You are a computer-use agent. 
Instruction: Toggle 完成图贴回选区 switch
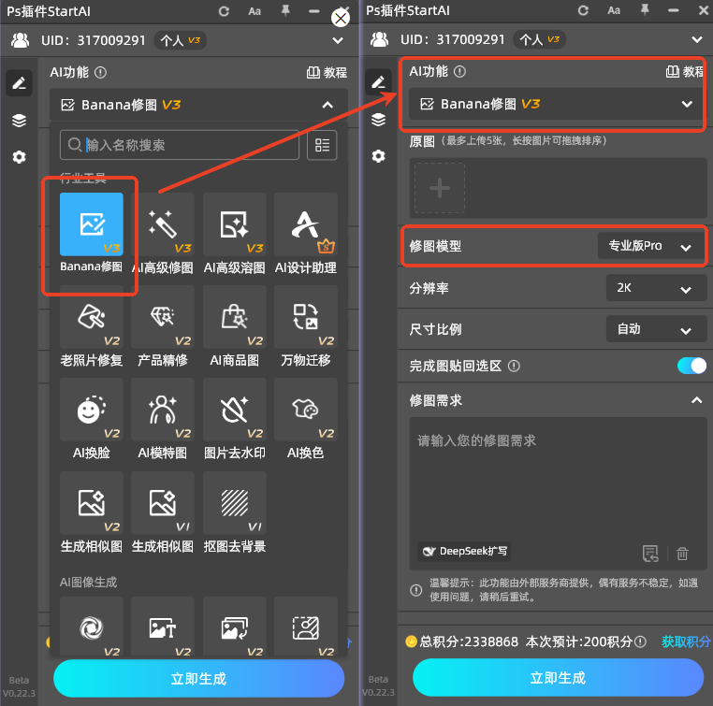tap(691, 366)
